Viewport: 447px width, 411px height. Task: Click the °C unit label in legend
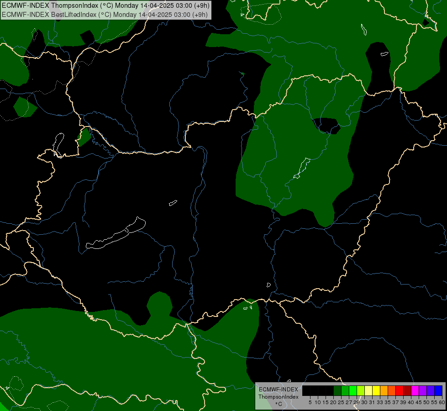(279, 404)
